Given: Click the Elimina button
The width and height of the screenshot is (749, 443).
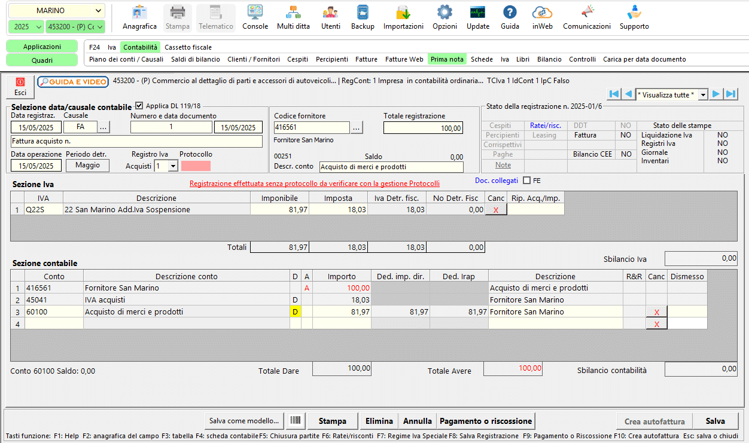Looking at the screenshot, I should pyautogui.click(x=380, y=421).
